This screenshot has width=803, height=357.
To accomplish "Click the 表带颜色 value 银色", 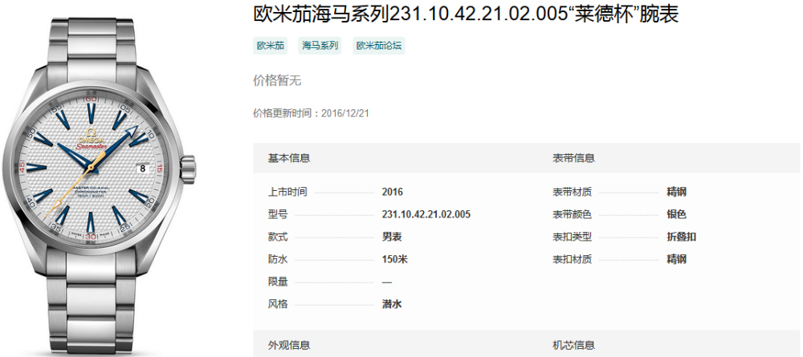I will coord(676,215).
